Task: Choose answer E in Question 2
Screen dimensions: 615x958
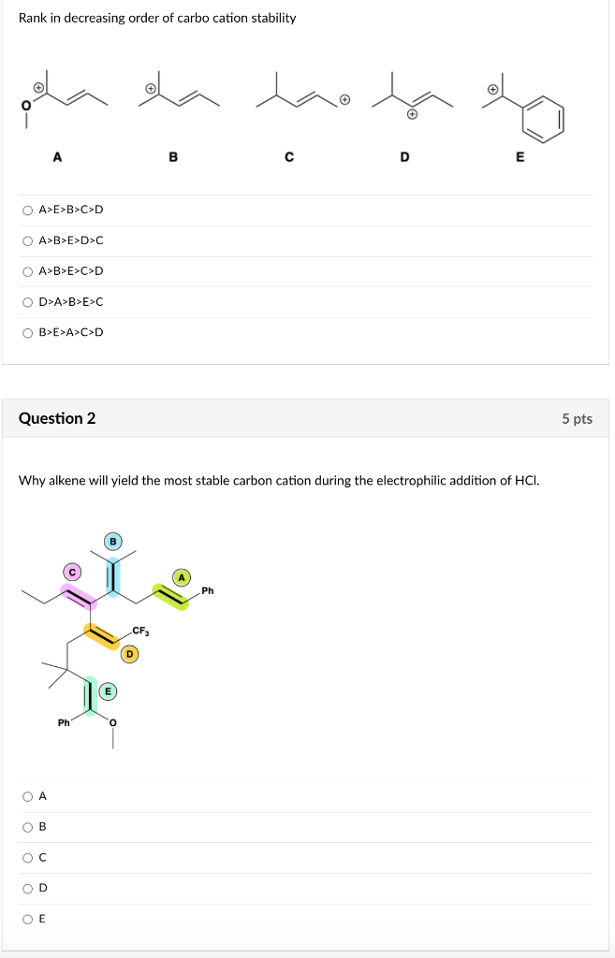Action: (x=27, y=919)
